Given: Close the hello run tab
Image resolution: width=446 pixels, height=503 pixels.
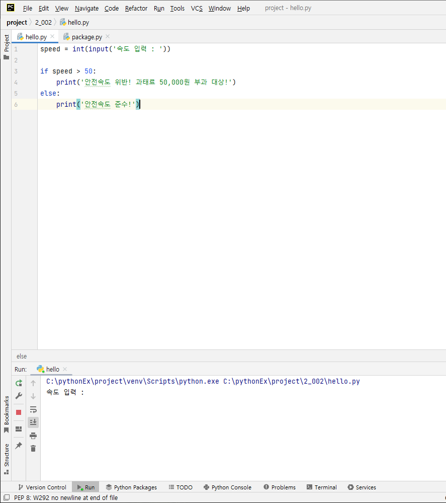Looking at the screenshot, I should point(65,369).
